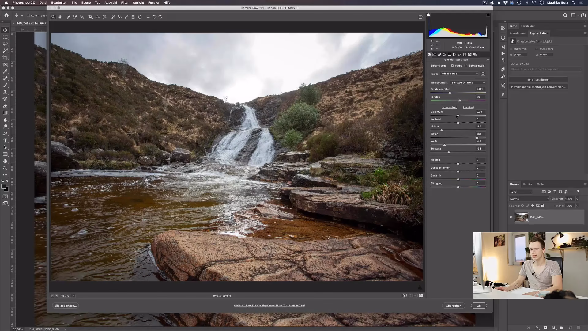Toggle highlight clipping warning in histogram

pos(488,15)
